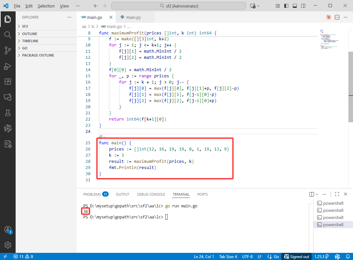Open the Selection menu
353x260 pixels.
pos(46,6)
